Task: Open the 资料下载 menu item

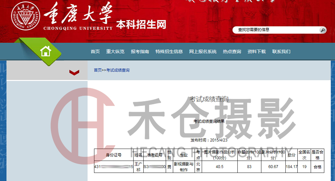Action: tap(257, 51)
